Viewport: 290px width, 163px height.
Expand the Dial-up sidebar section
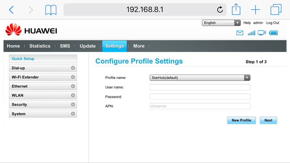(43, 68)
